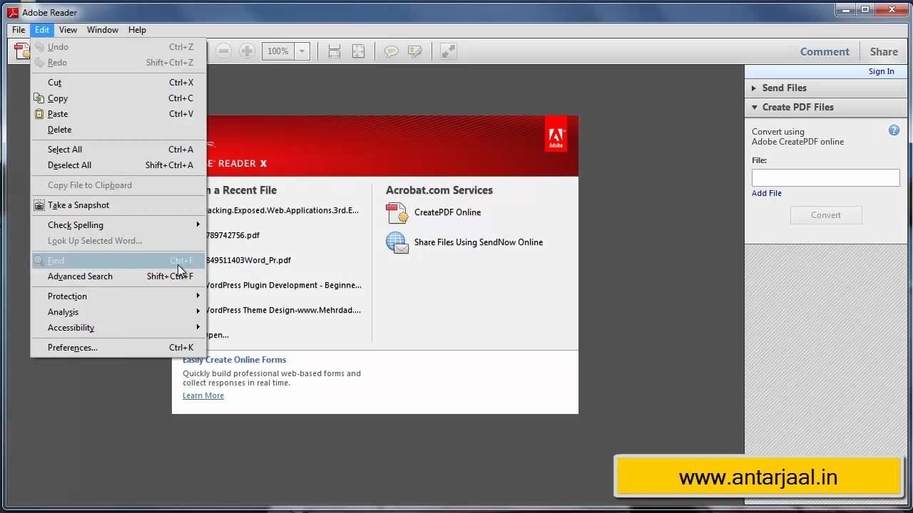Viewport: 913px width, 513px height.
Task: Click the Convert button
Action: [826, 215]
